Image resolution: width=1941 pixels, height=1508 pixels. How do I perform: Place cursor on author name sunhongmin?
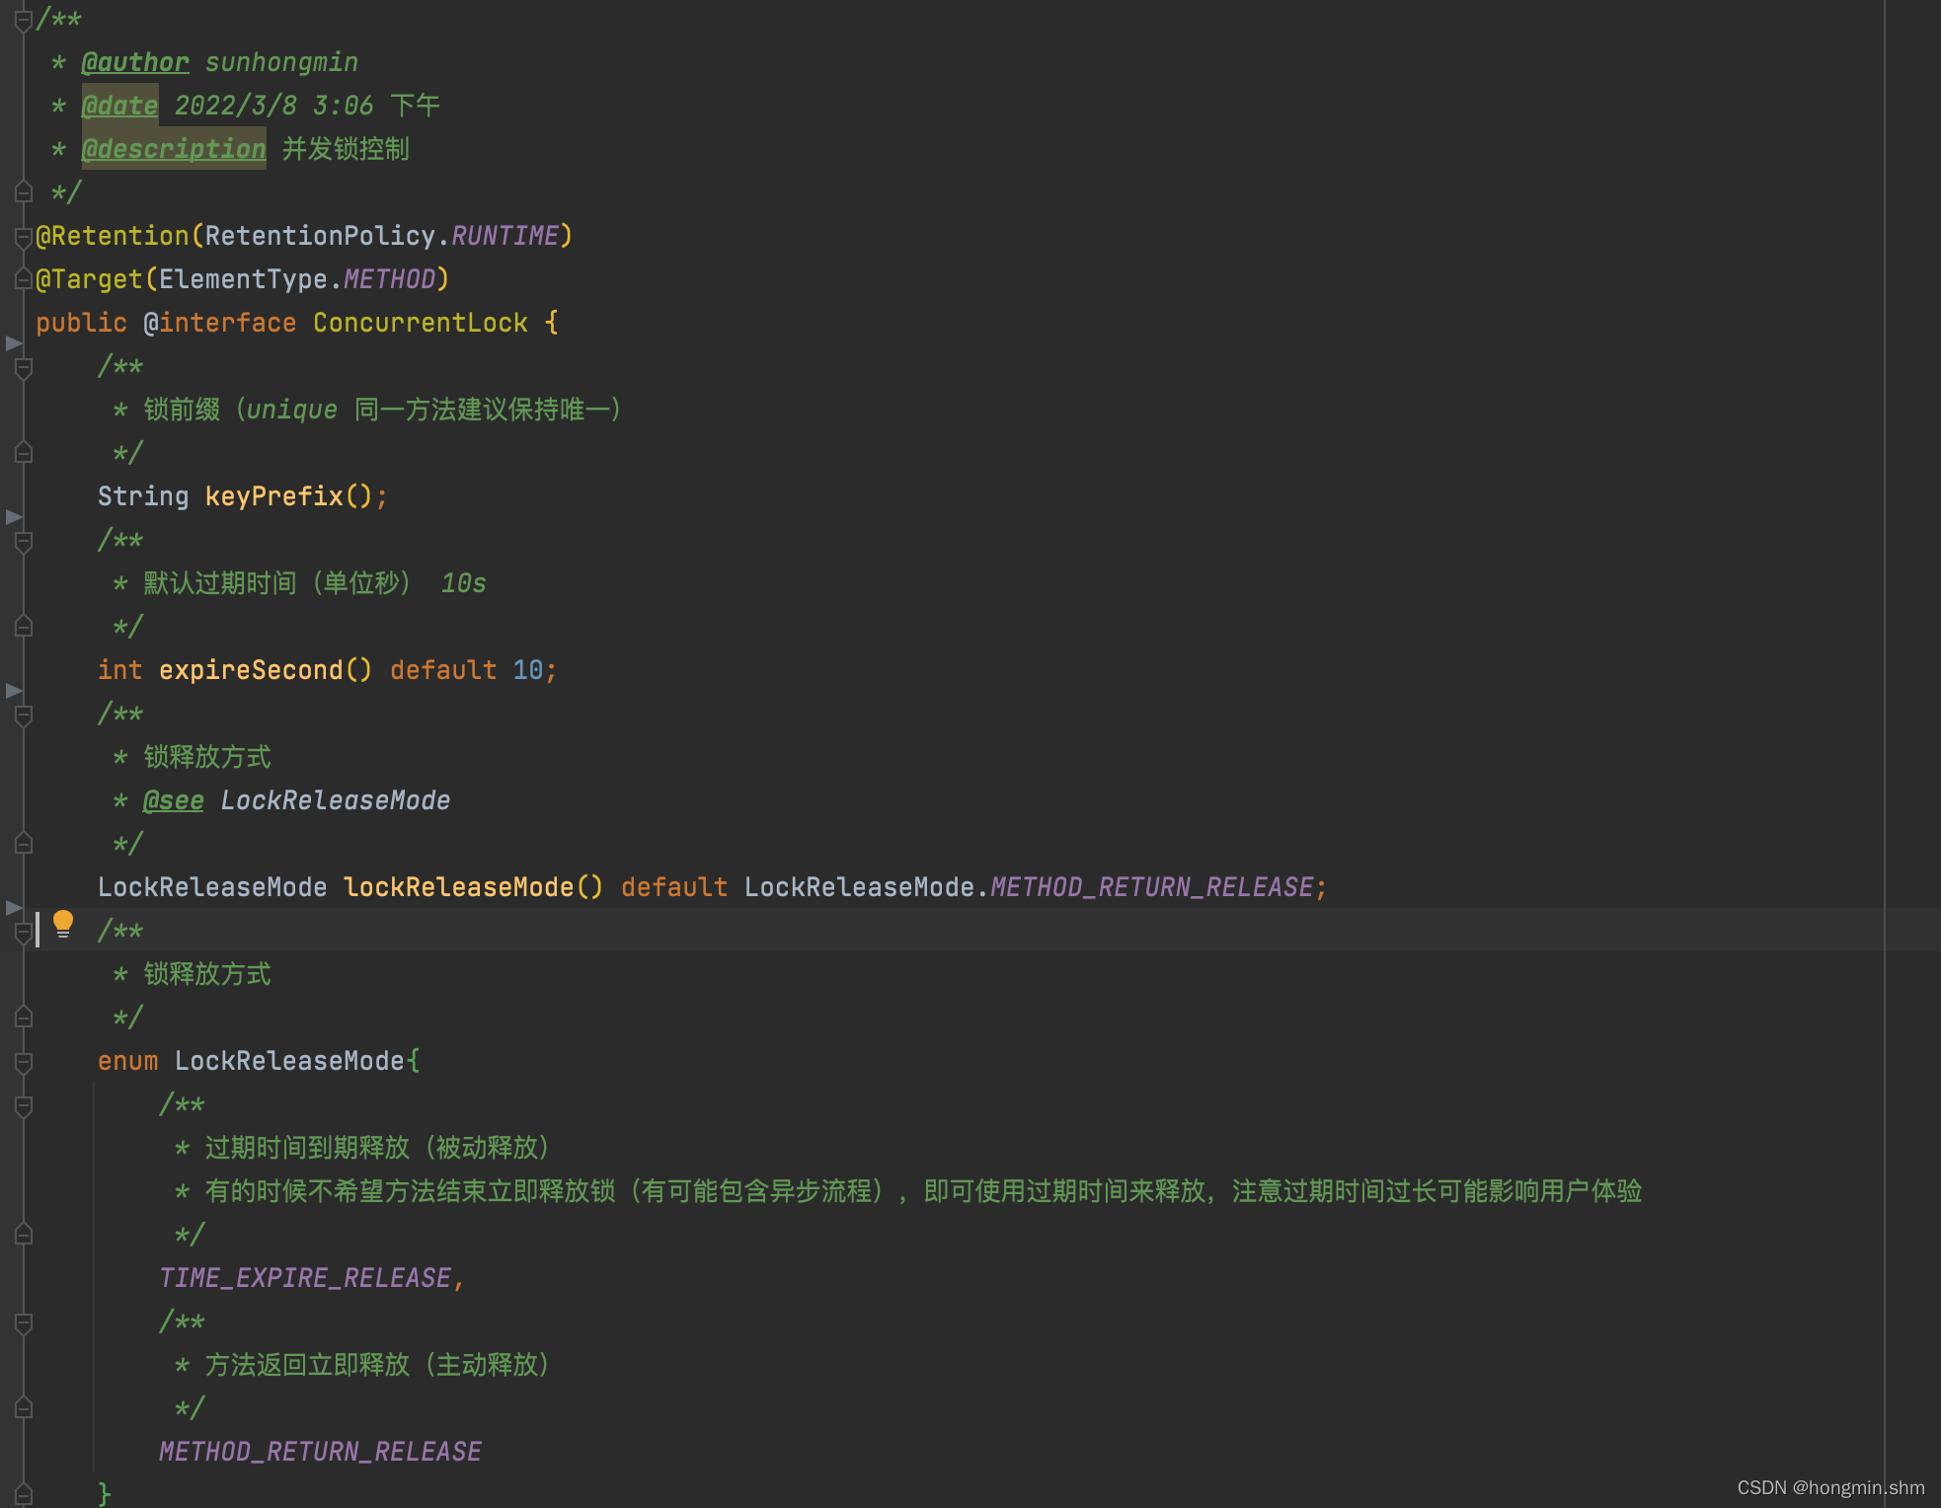[x=281, y=62]
